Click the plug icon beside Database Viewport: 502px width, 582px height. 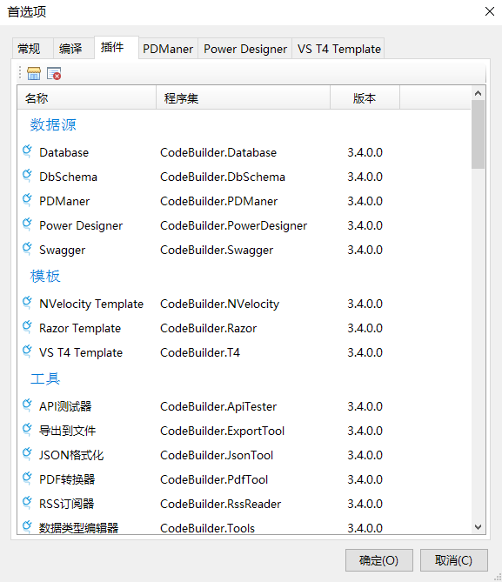tap(27, 152)
